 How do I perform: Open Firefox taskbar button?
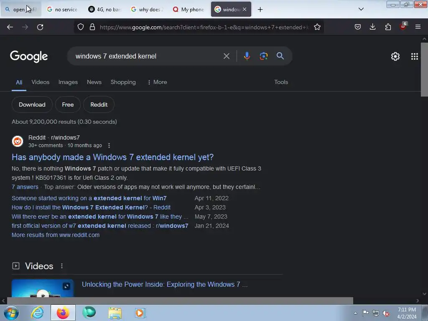[63, 313]
